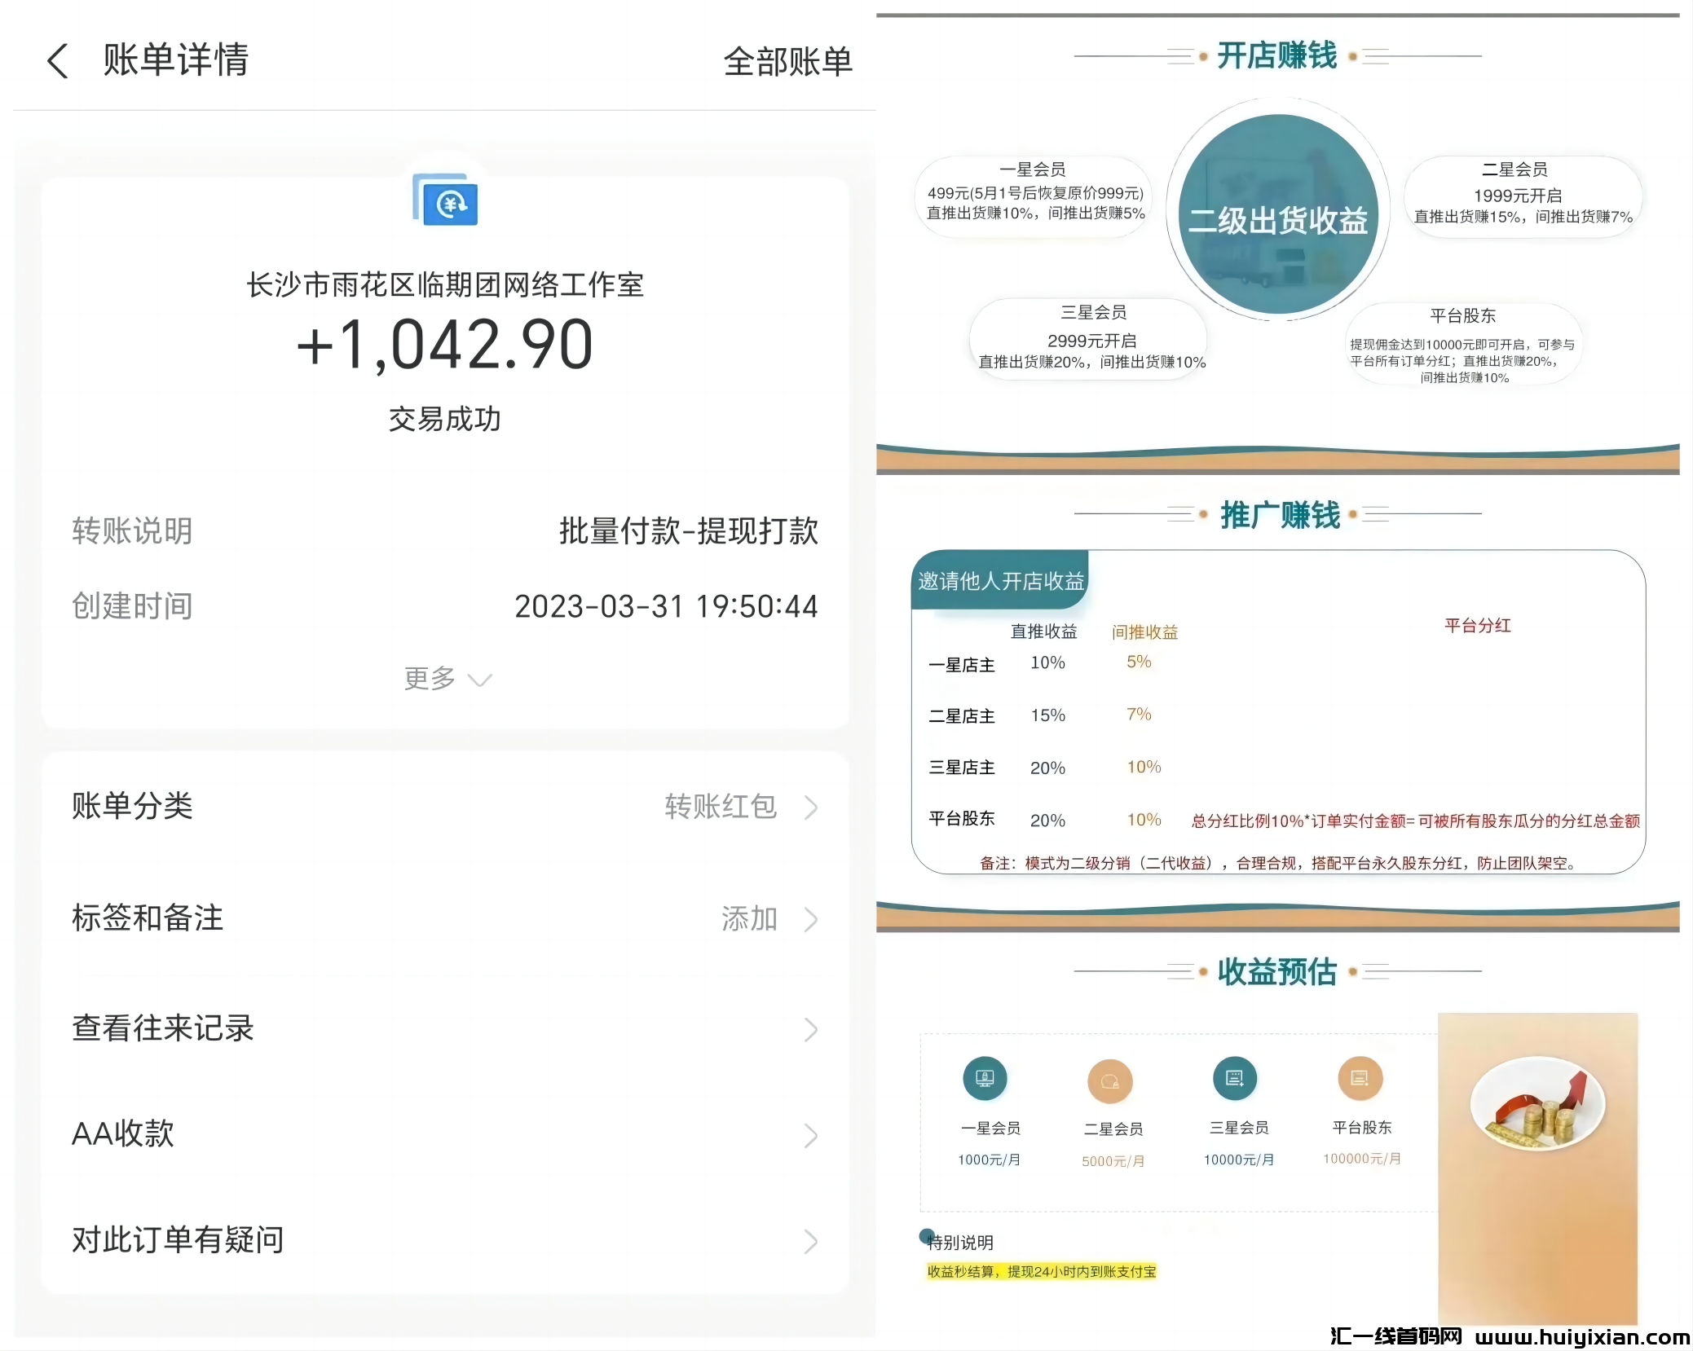Tap the back arrow icon
Screen dimensions: 1693x1351
(x=57, y=62)
